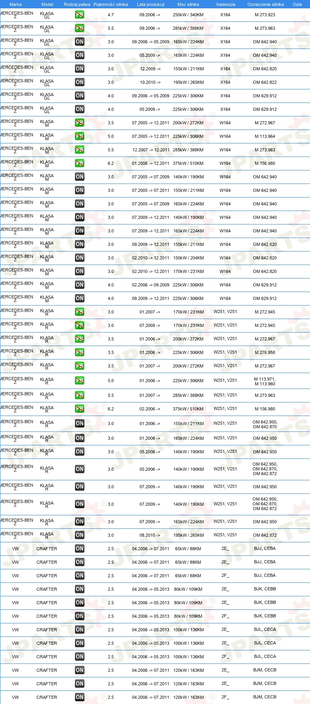Screen dimensions: 310x704
Task: Click the '08.2010 ->' production date cell
Action: tap(150, 535)
